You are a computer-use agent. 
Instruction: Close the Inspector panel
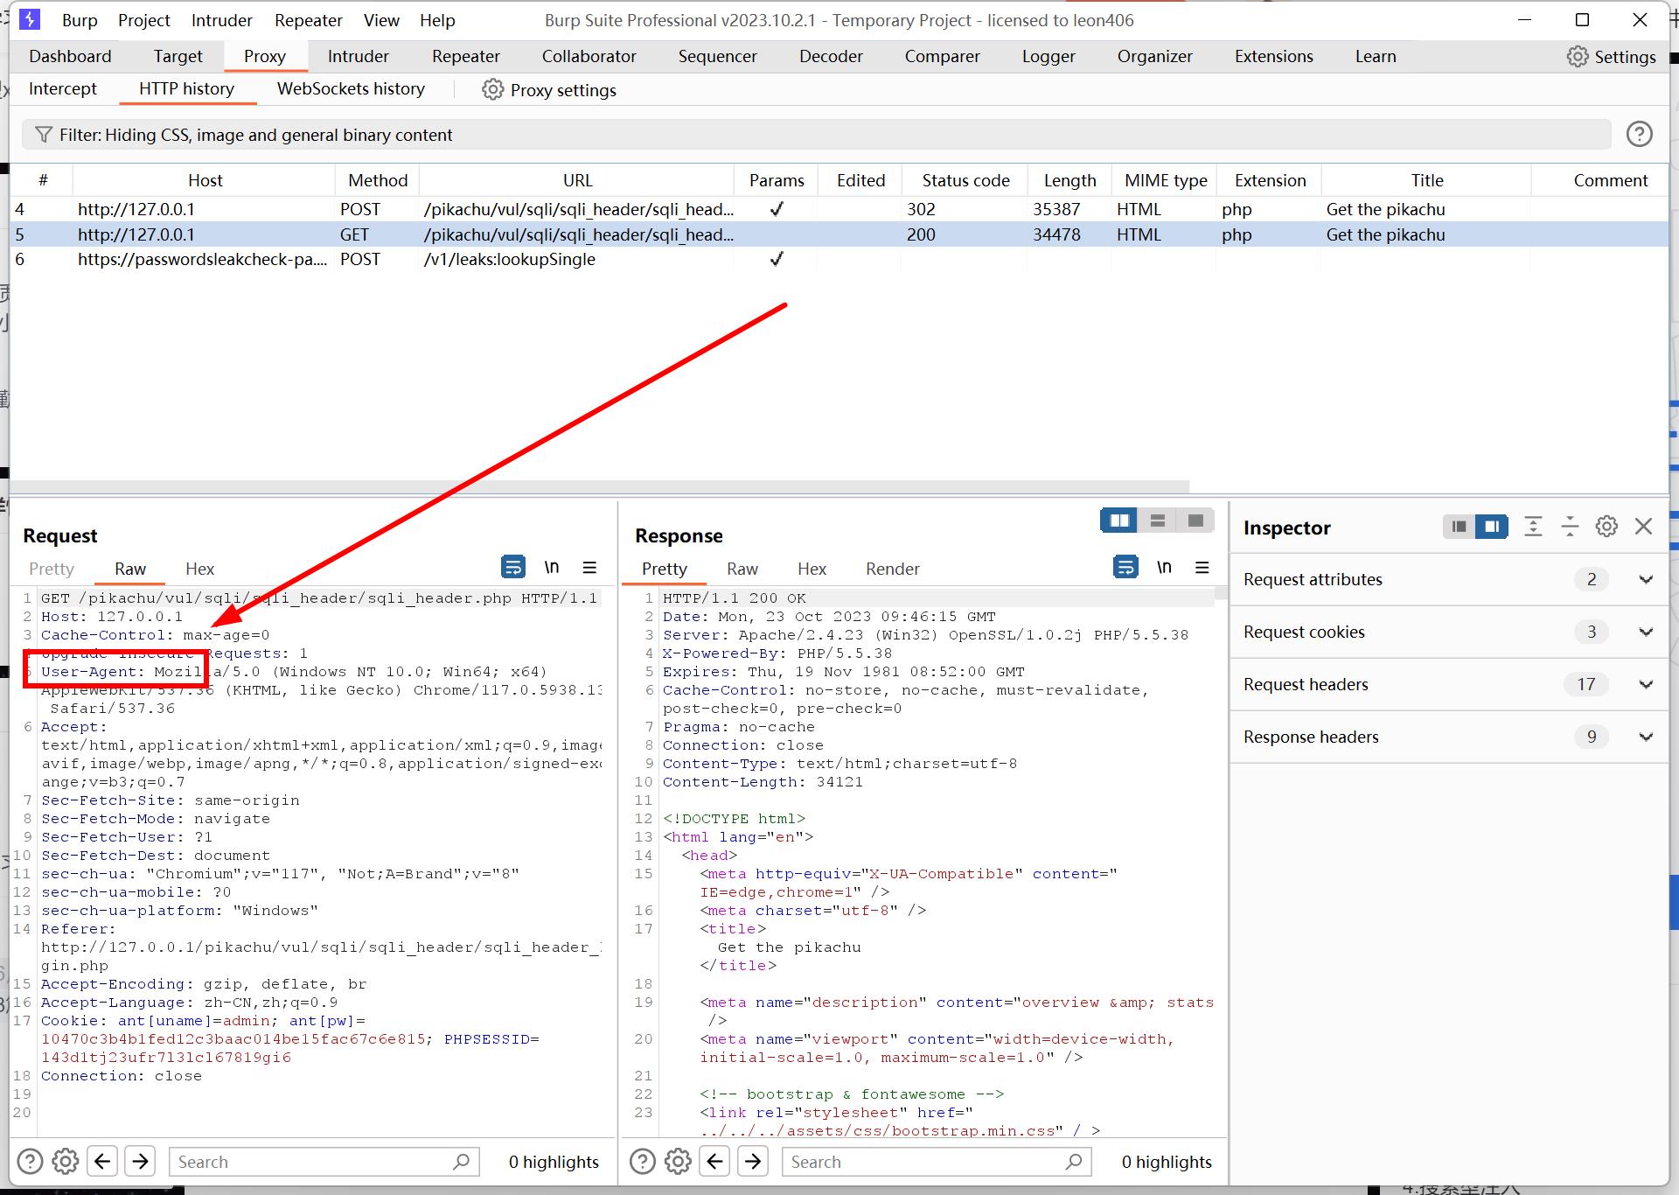[1644, 527]
